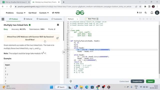The height and width of the screenshot is (90, 160).
Task: Open Task View on the taskbar
Action: (70, 87)
